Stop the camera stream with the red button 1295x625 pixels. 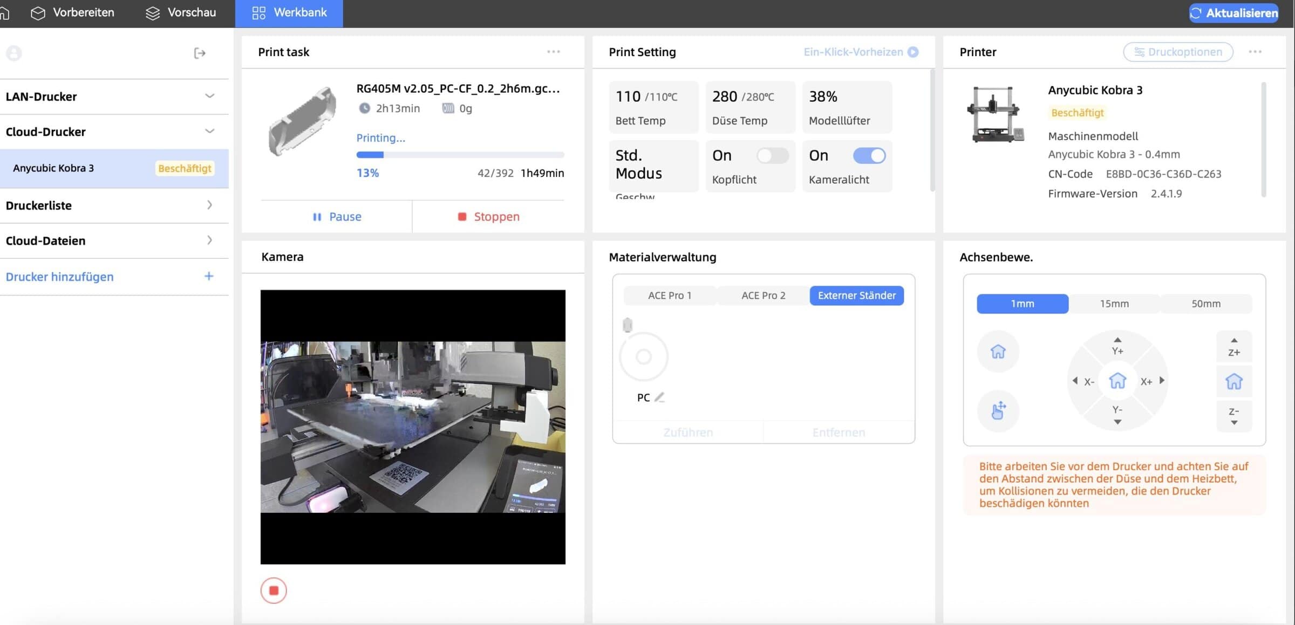274,590
